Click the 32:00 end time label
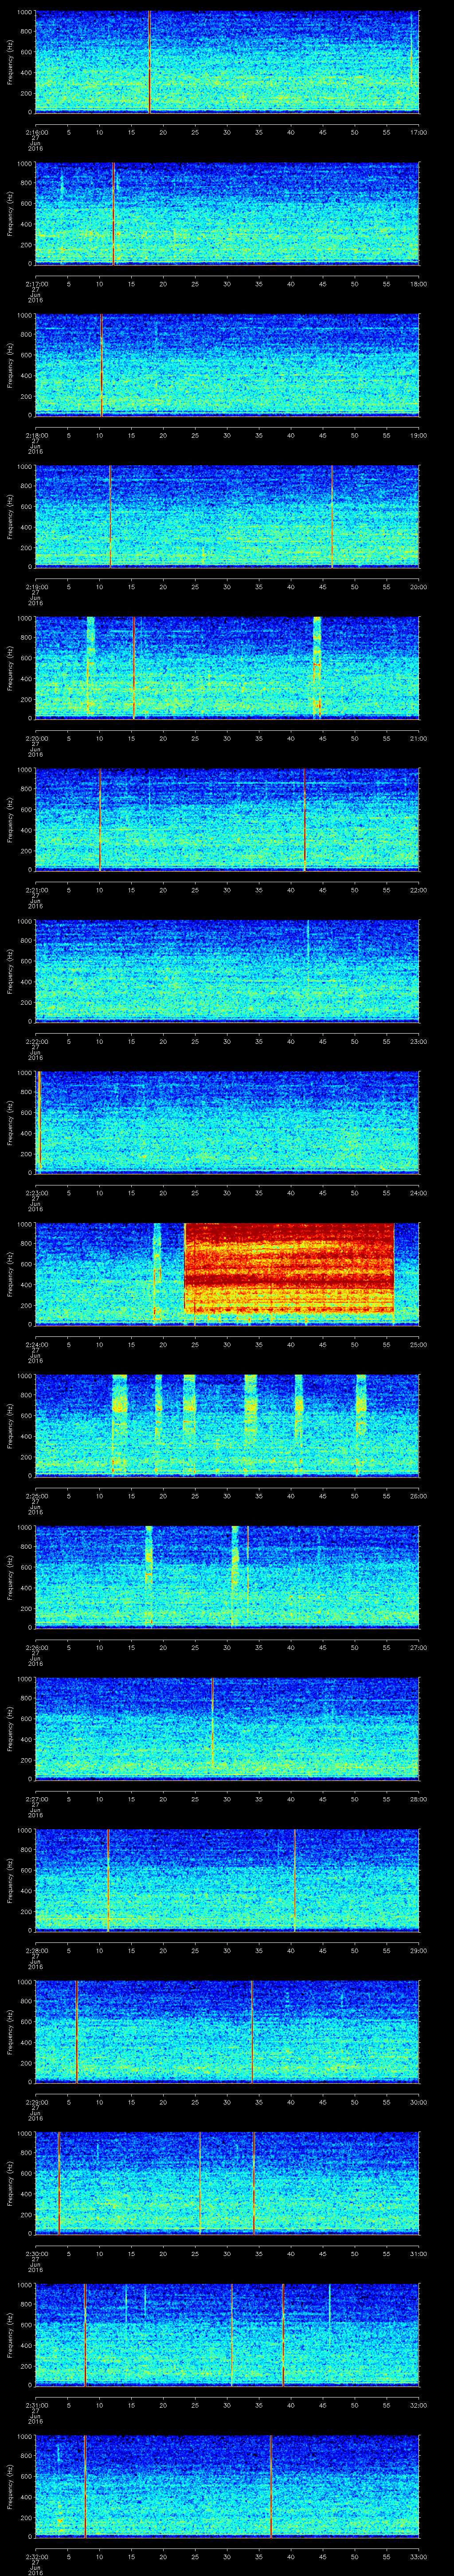The image size is (454, 2576). click(418, 2405)
